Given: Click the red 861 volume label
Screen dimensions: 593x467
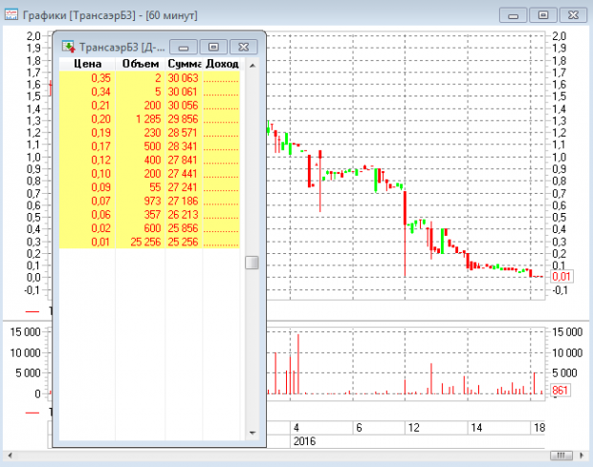Looking at the screenshot, I should point(560,391).
